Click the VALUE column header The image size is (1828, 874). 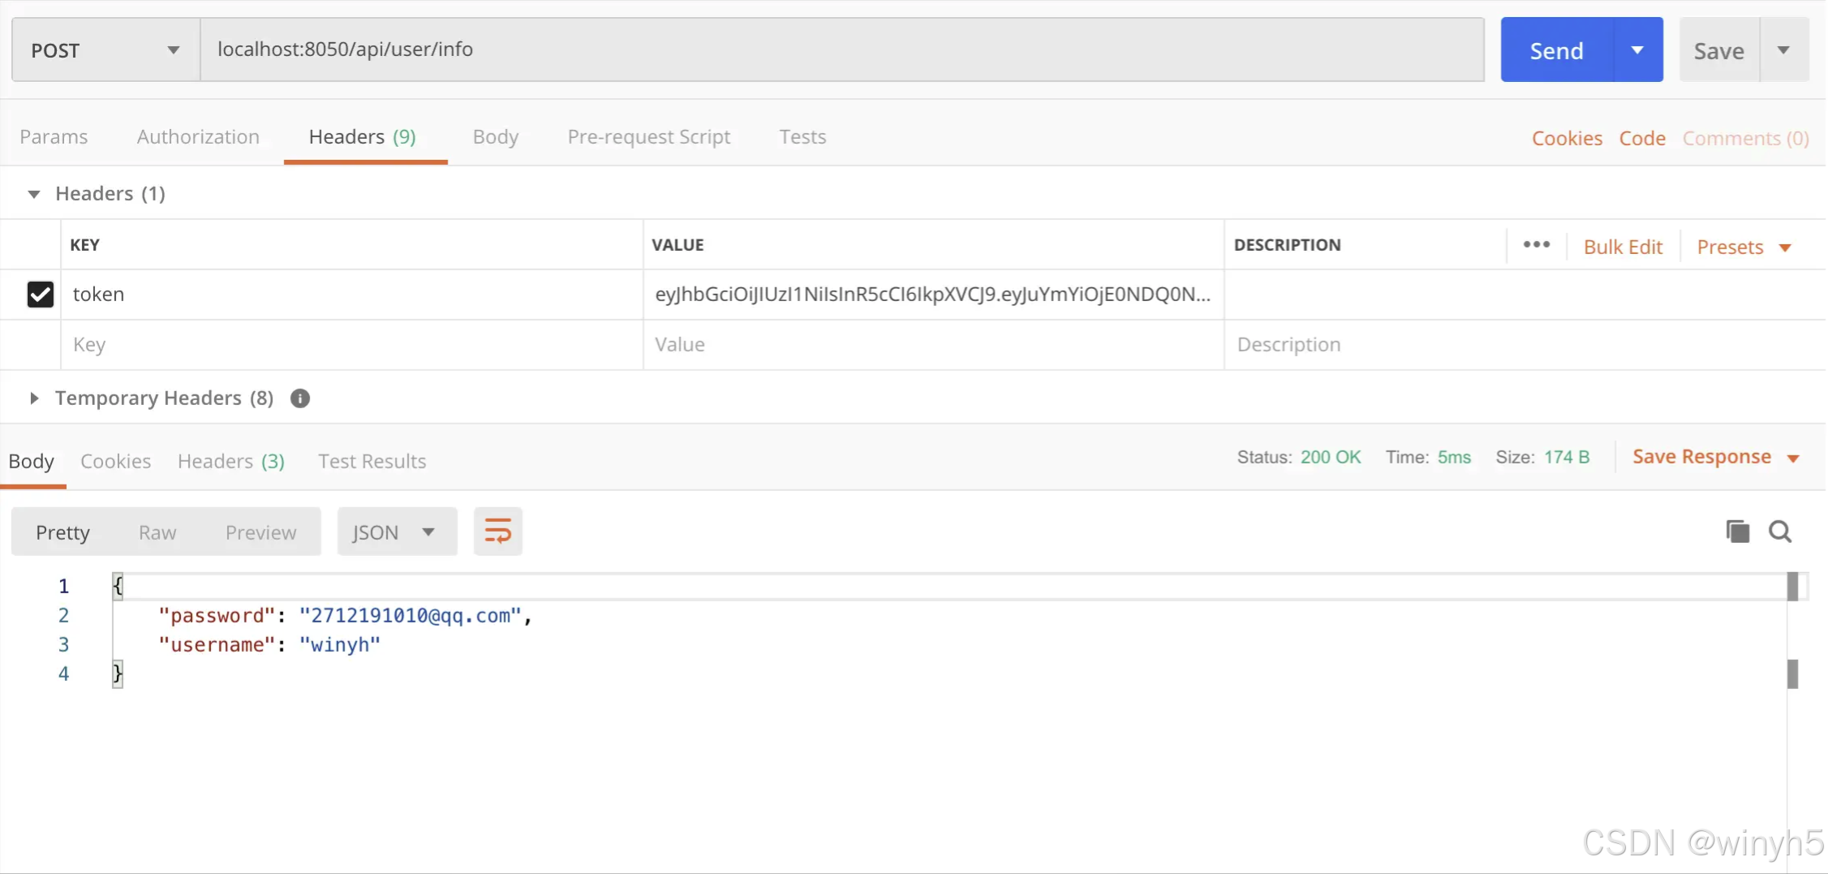(678, 244)
